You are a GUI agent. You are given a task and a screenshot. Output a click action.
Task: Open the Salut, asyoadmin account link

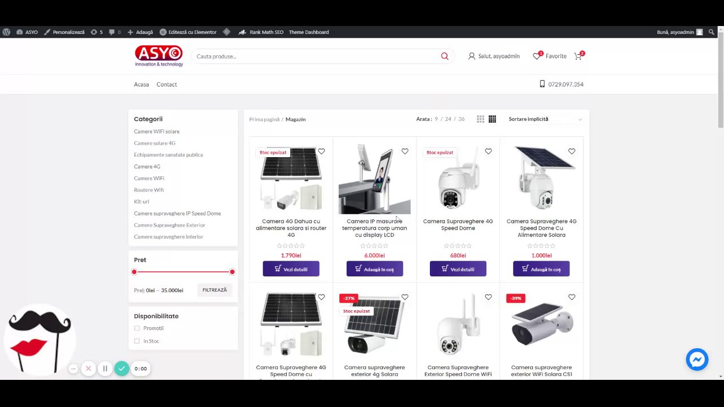[494, 56]
